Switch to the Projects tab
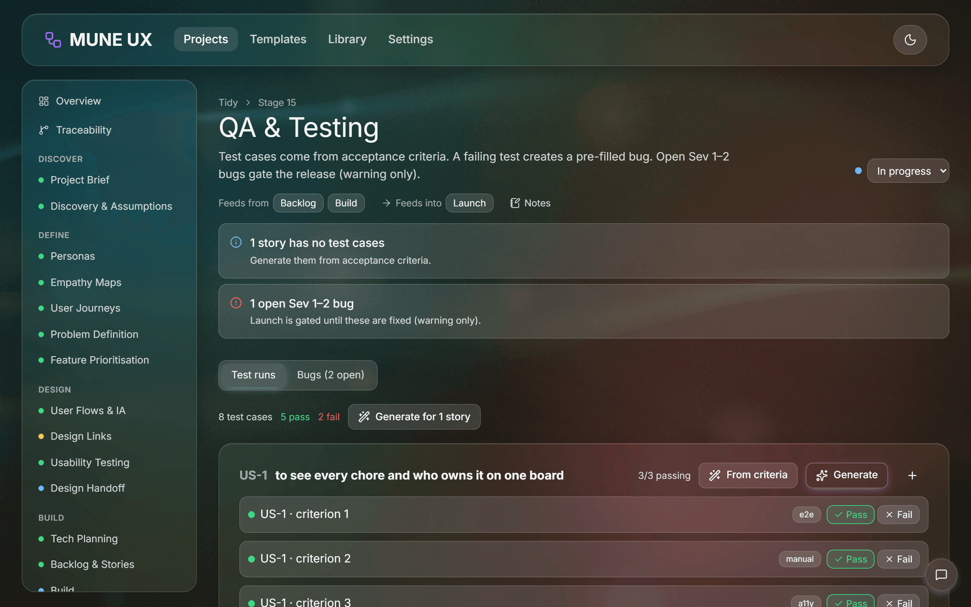This screenshot has height=607, width=971. point(206,39)
